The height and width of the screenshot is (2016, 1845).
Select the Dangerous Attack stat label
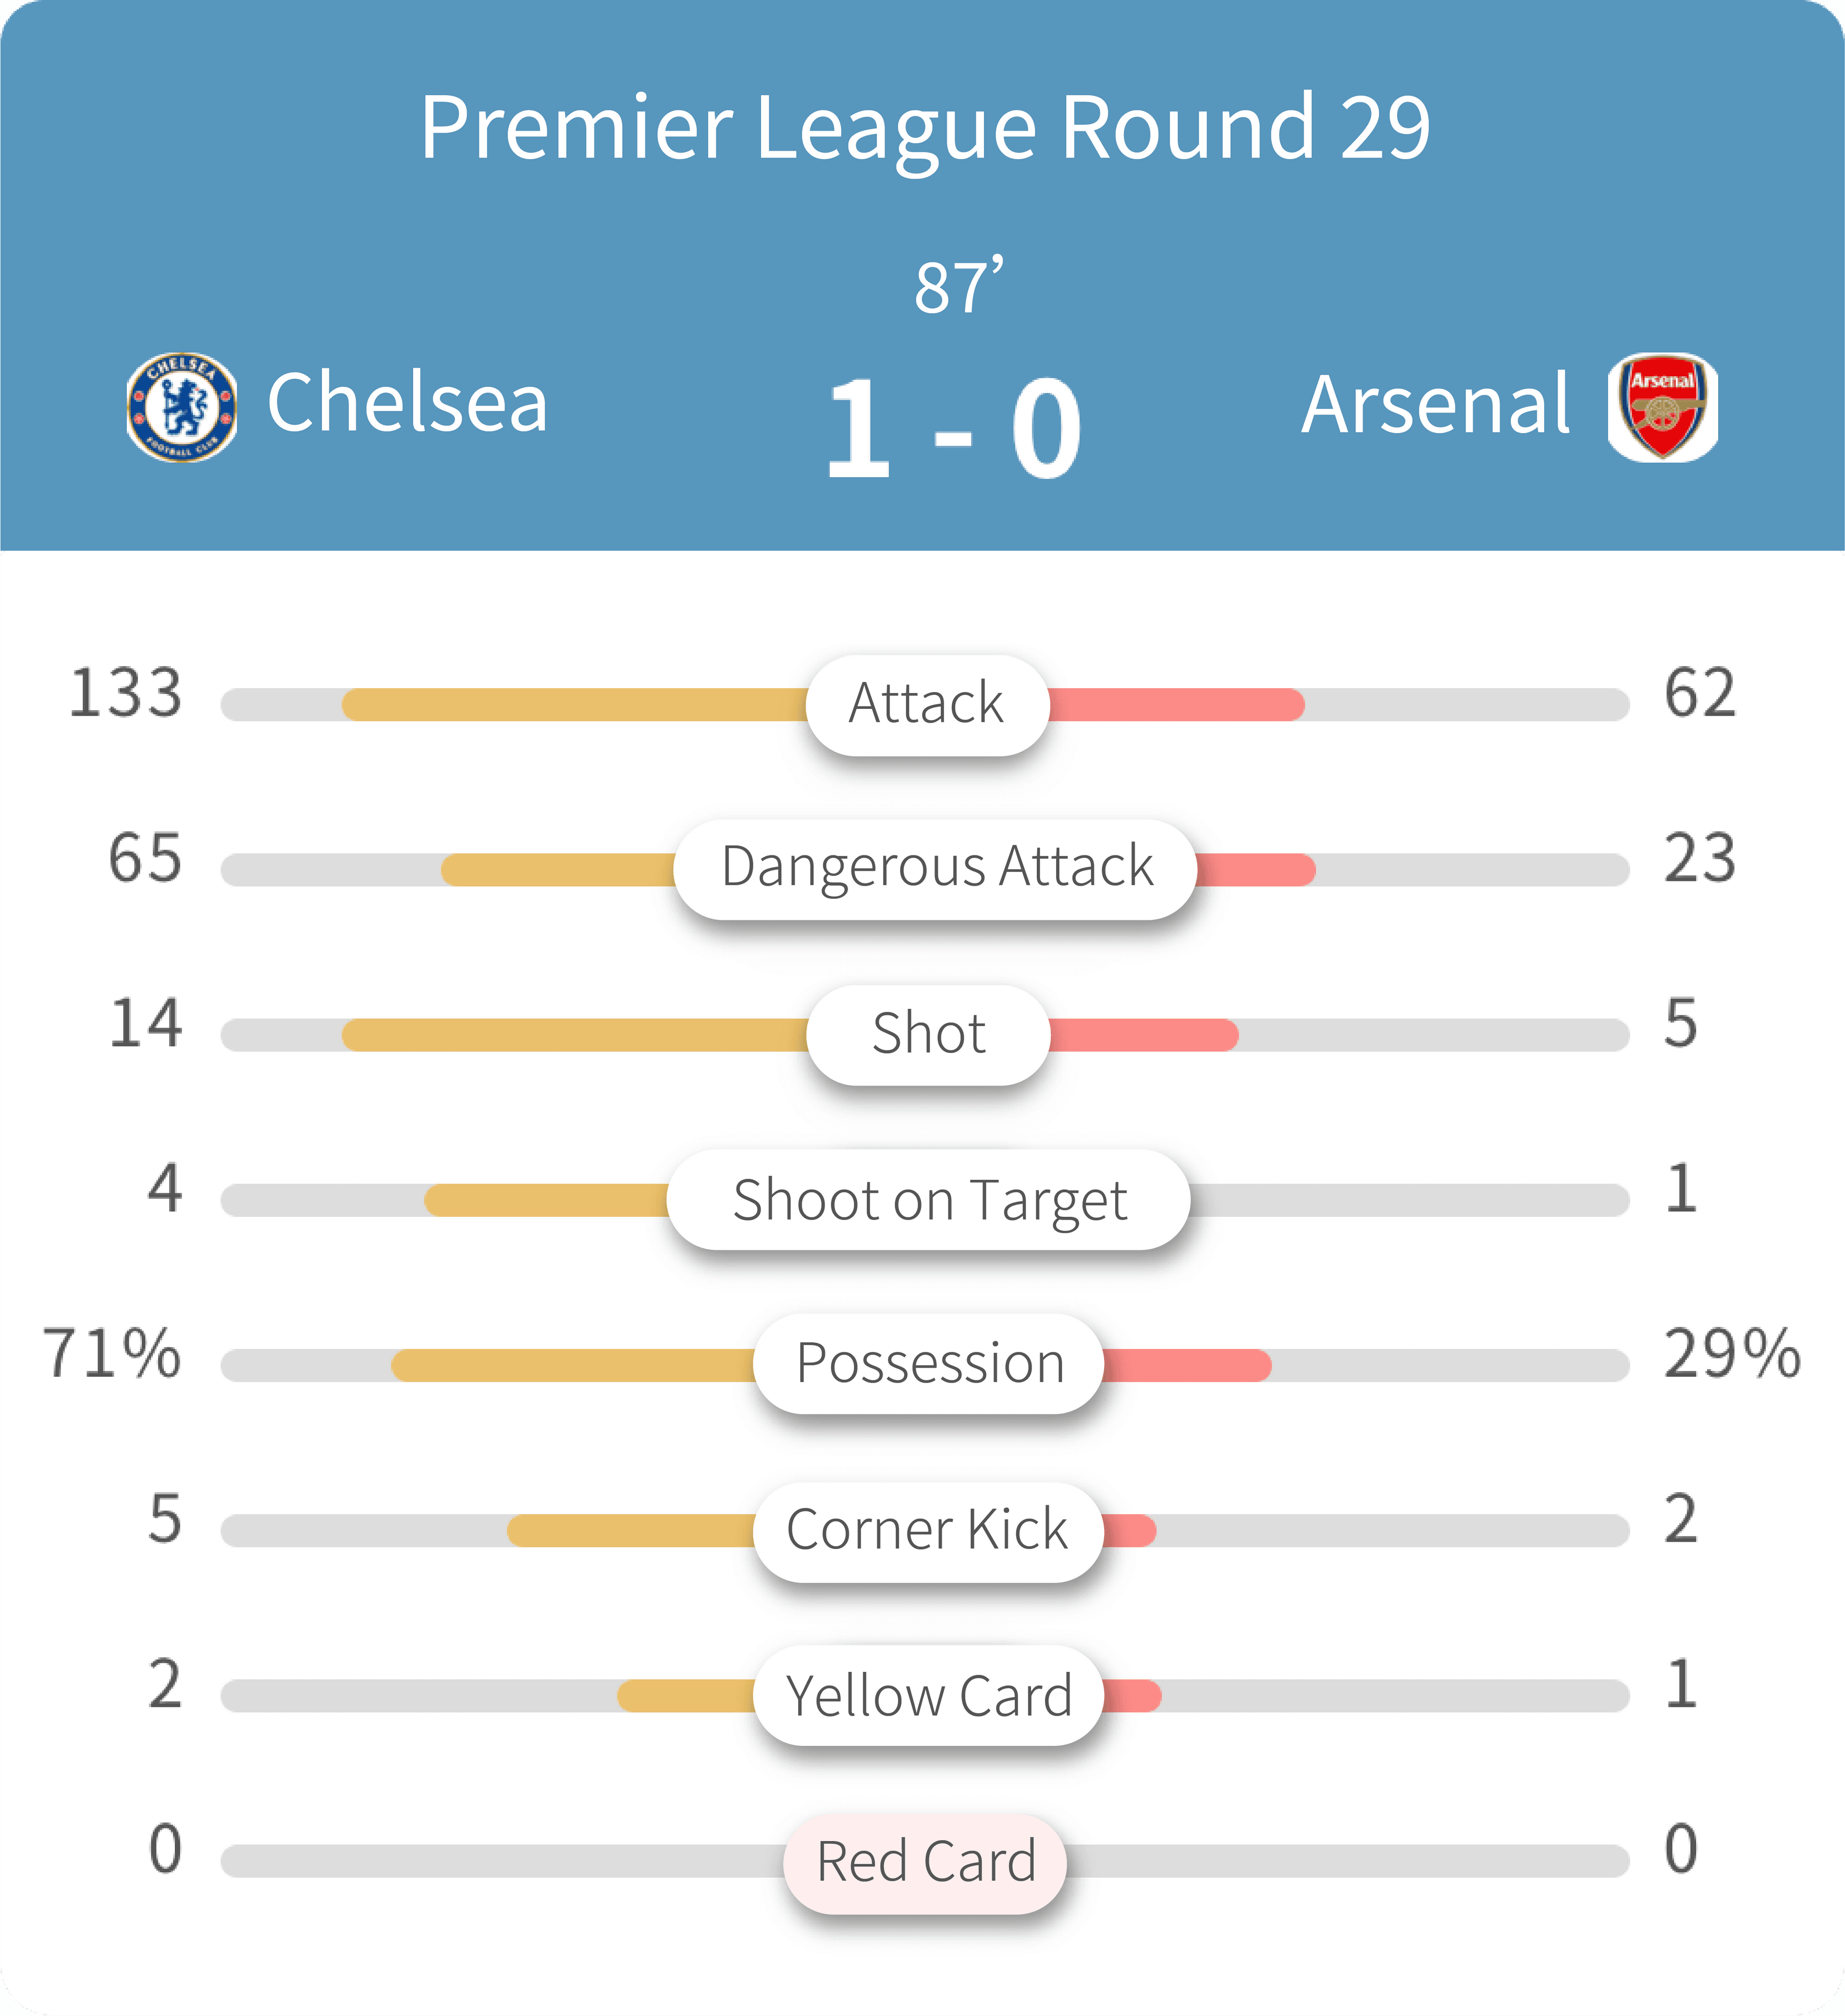point(935,868)
